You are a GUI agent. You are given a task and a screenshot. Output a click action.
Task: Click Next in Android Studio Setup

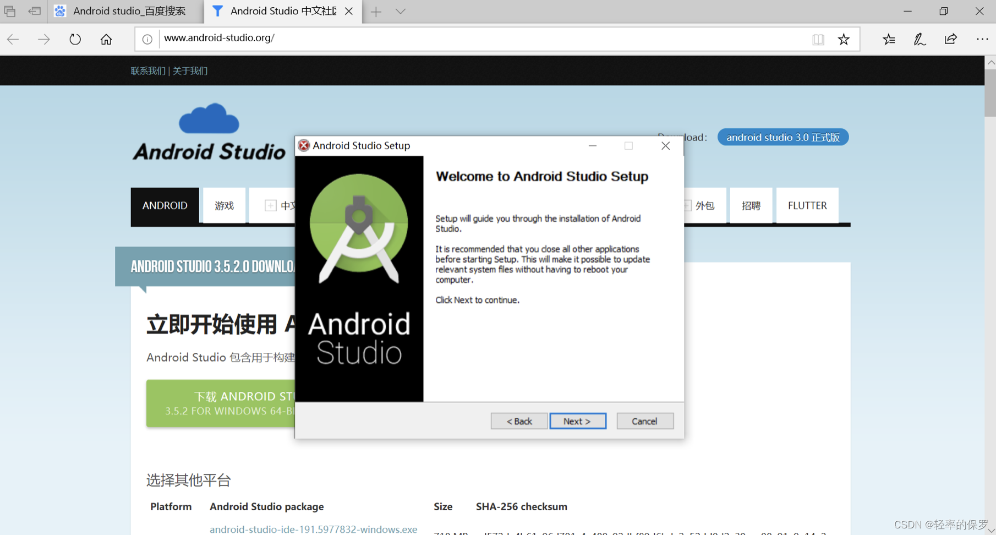(578, 421)
